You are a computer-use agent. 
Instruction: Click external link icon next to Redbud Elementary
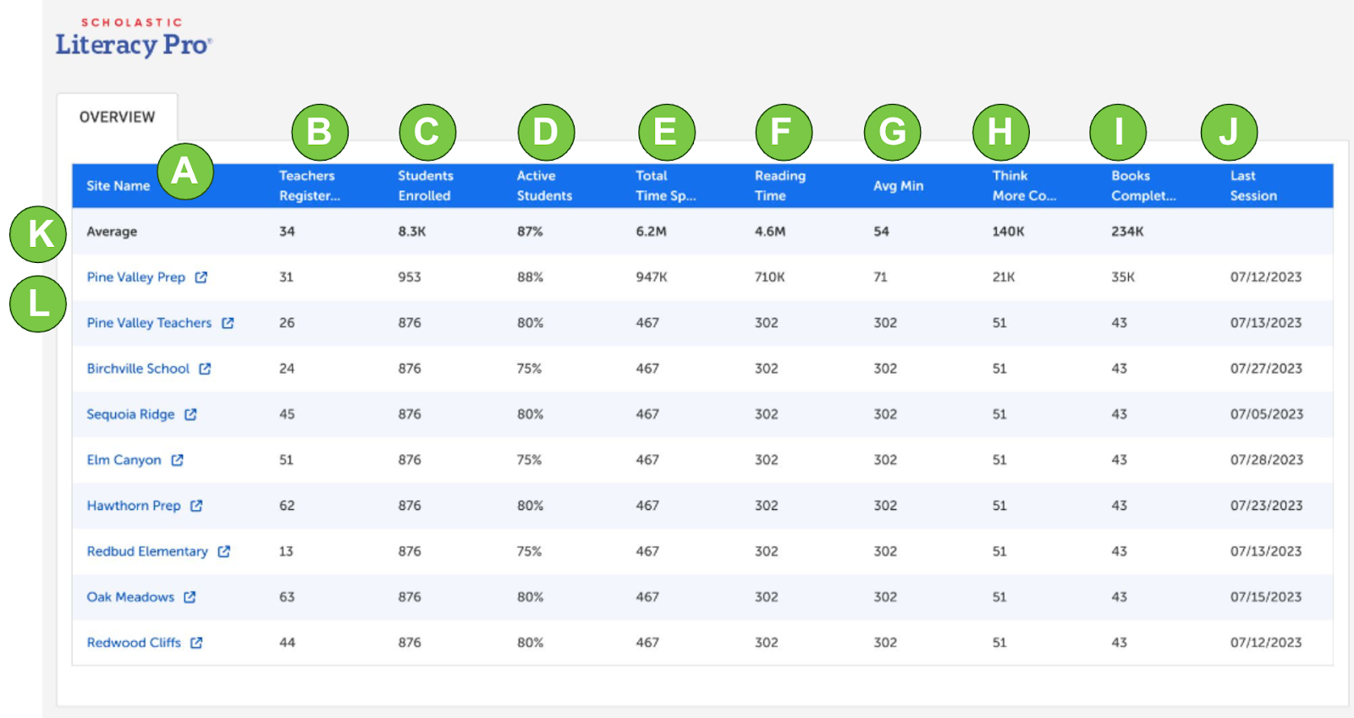click(223, 551)
